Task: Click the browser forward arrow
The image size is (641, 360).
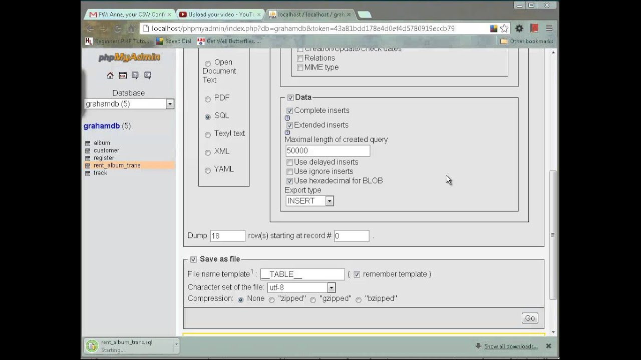Action: click(x=104, y=28)
